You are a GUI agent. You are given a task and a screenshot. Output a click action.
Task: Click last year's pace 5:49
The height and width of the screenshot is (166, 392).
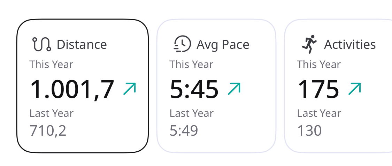pyautogui.click(x=184, y=130)
